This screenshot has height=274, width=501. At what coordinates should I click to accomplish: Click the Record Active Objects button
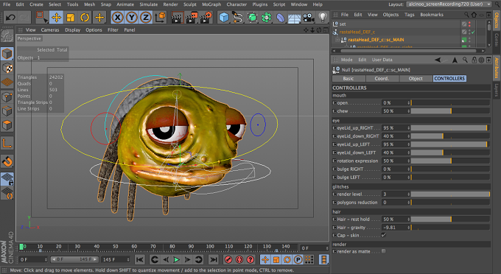click(228, 259)
